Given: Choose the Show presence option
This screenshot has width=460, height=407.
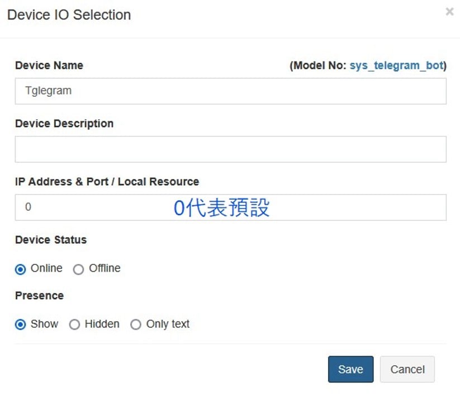Looking at the screenshot, I should pos(21,325).
